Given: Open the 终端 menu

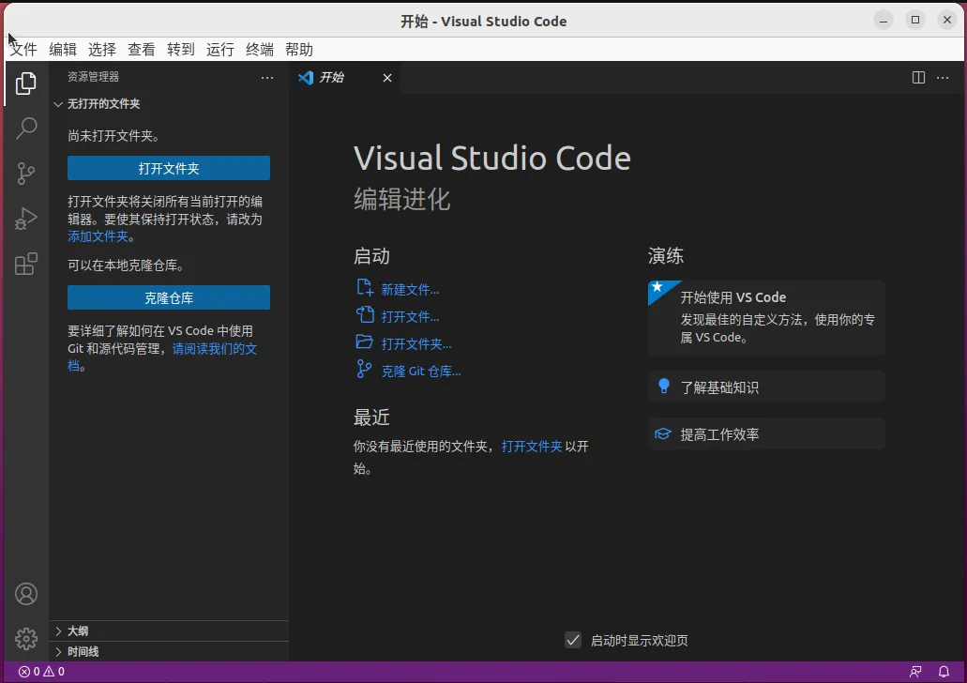Looking at the screenshot, I should (x=260, y=50).
